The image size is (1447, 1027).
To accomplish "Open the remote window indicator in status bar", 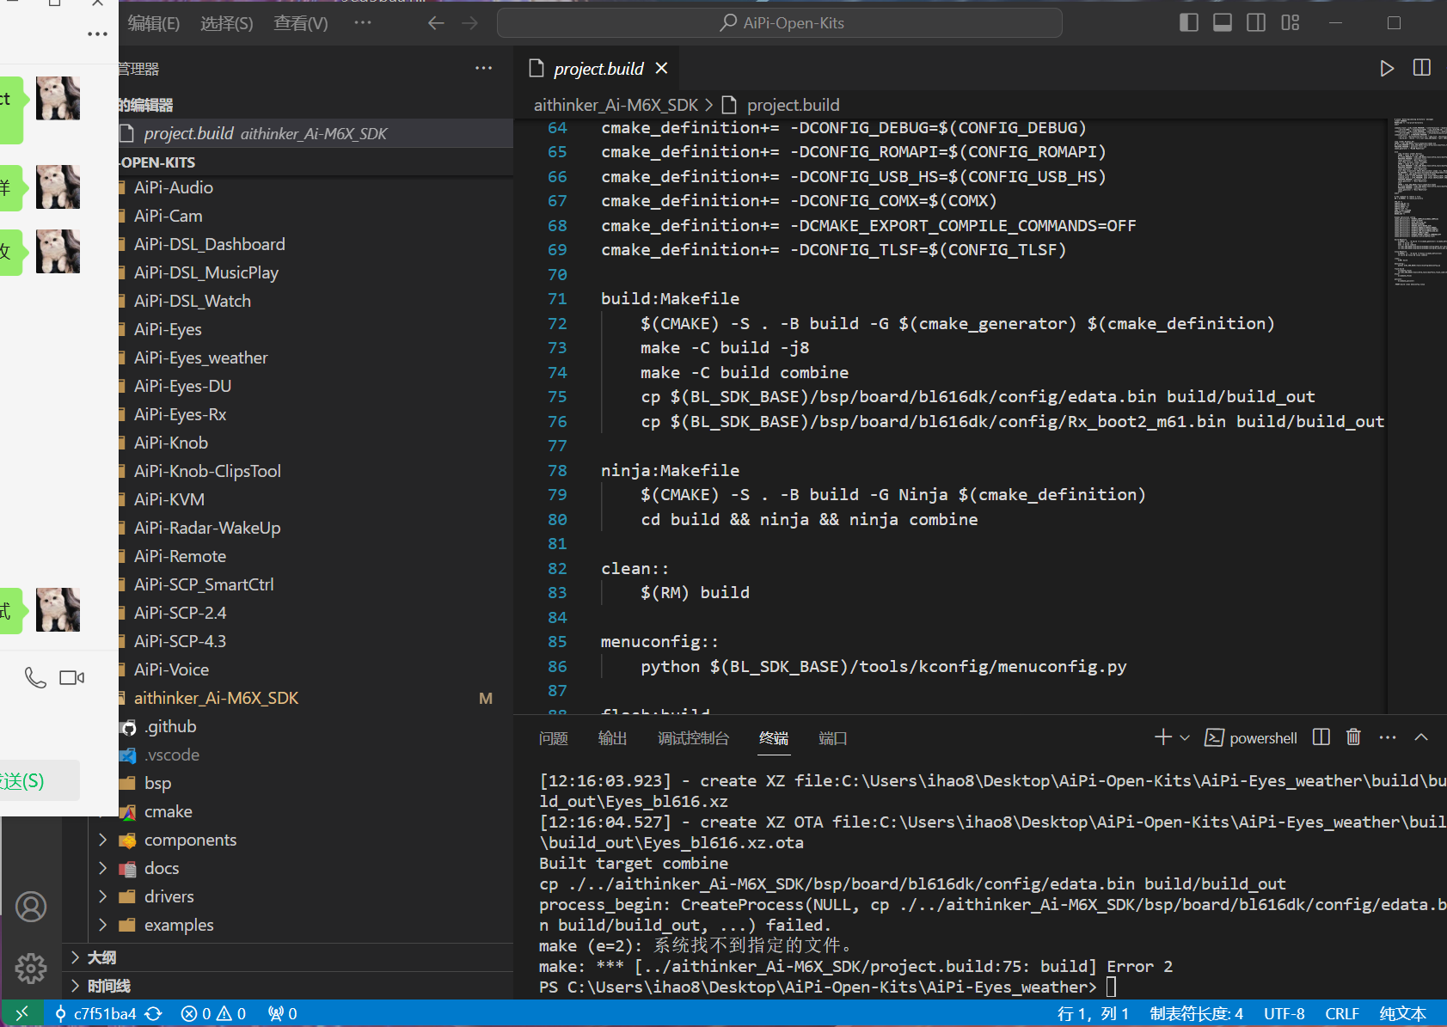I will click(22, 1013).
